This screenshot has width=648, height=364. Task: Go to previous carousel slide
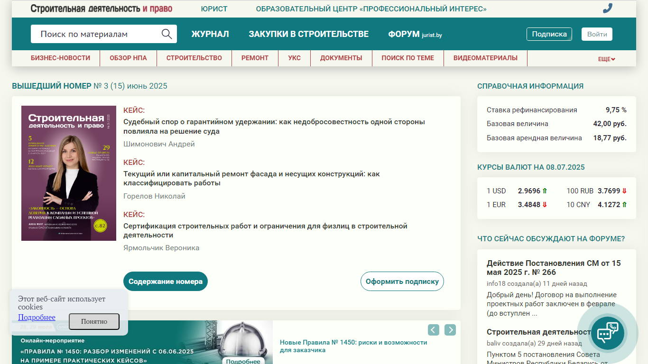click(x=434, y=330)
